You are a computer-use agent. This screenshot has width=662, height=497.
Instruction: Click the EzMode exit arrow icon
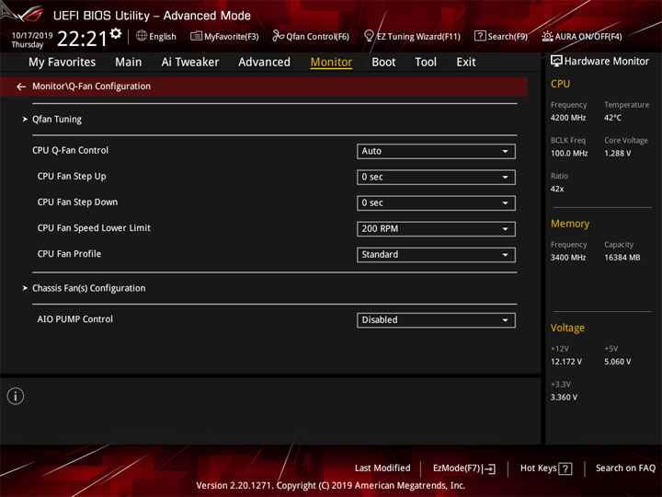click(490, 468)
